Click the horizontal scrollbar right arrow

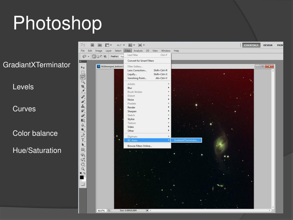[x=270, y=211]
